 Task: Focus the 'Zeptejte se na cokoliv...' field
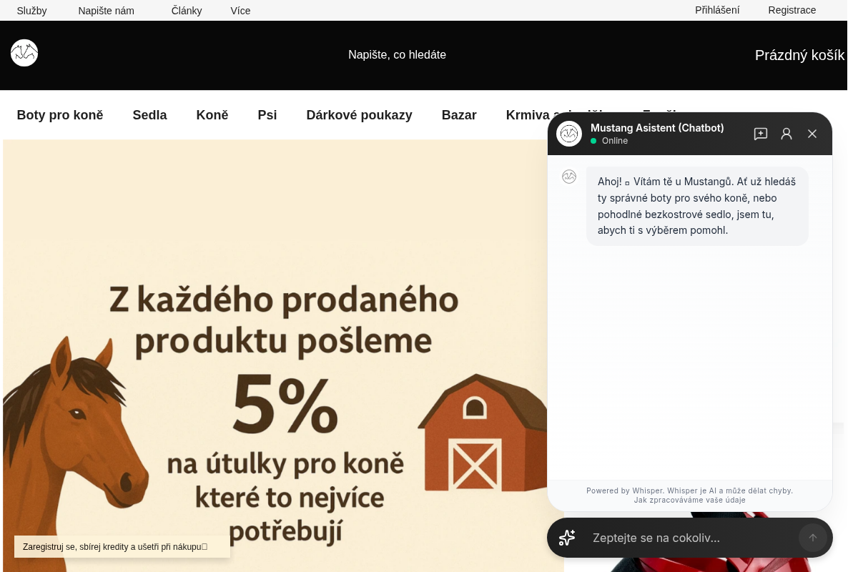(x=690, y=538)
